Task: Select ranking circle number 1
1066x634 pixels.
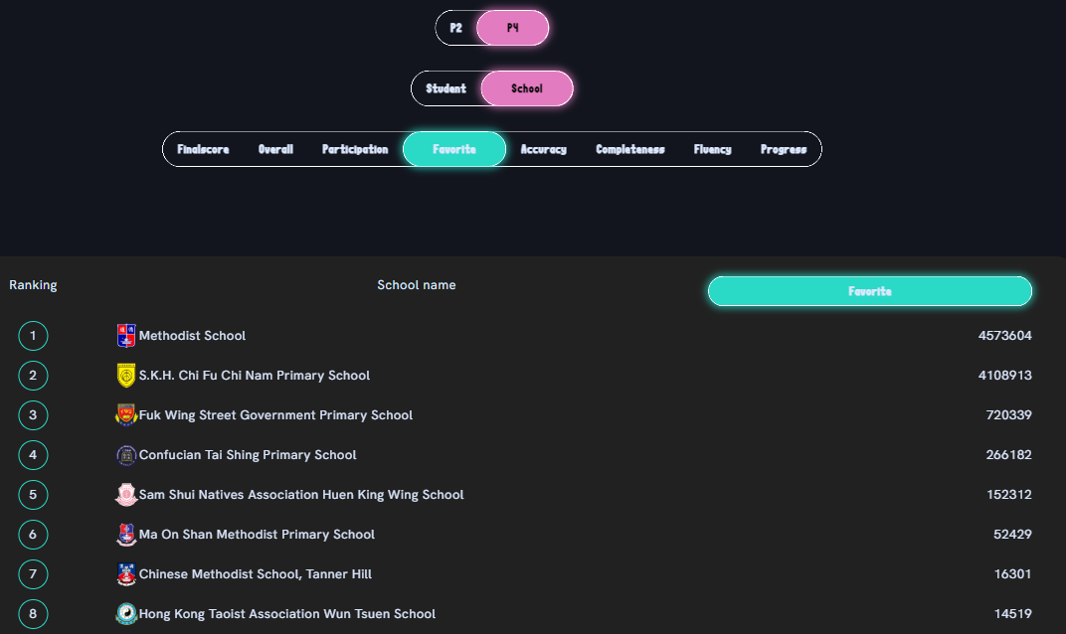Action: 33,336
